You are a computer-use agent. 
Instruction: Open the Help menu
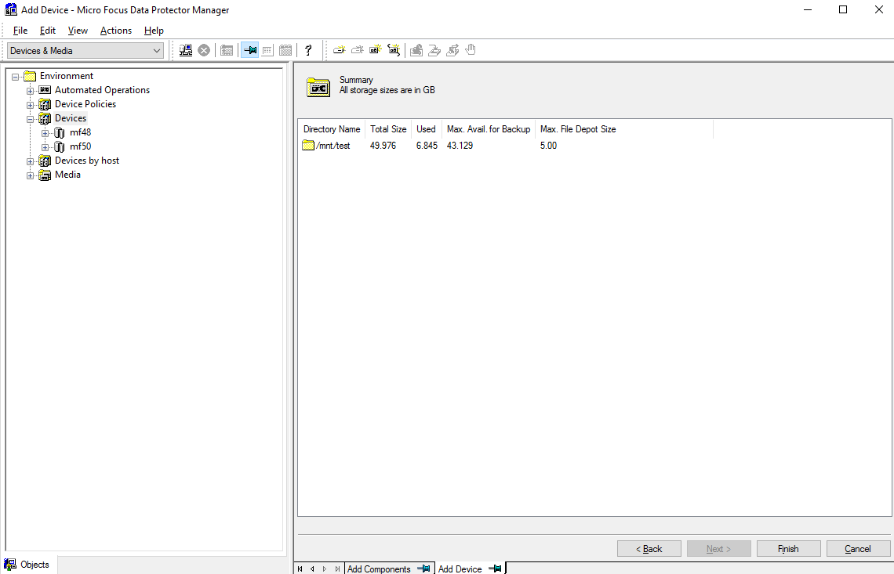pyautogui.click(x=154, y=31)
